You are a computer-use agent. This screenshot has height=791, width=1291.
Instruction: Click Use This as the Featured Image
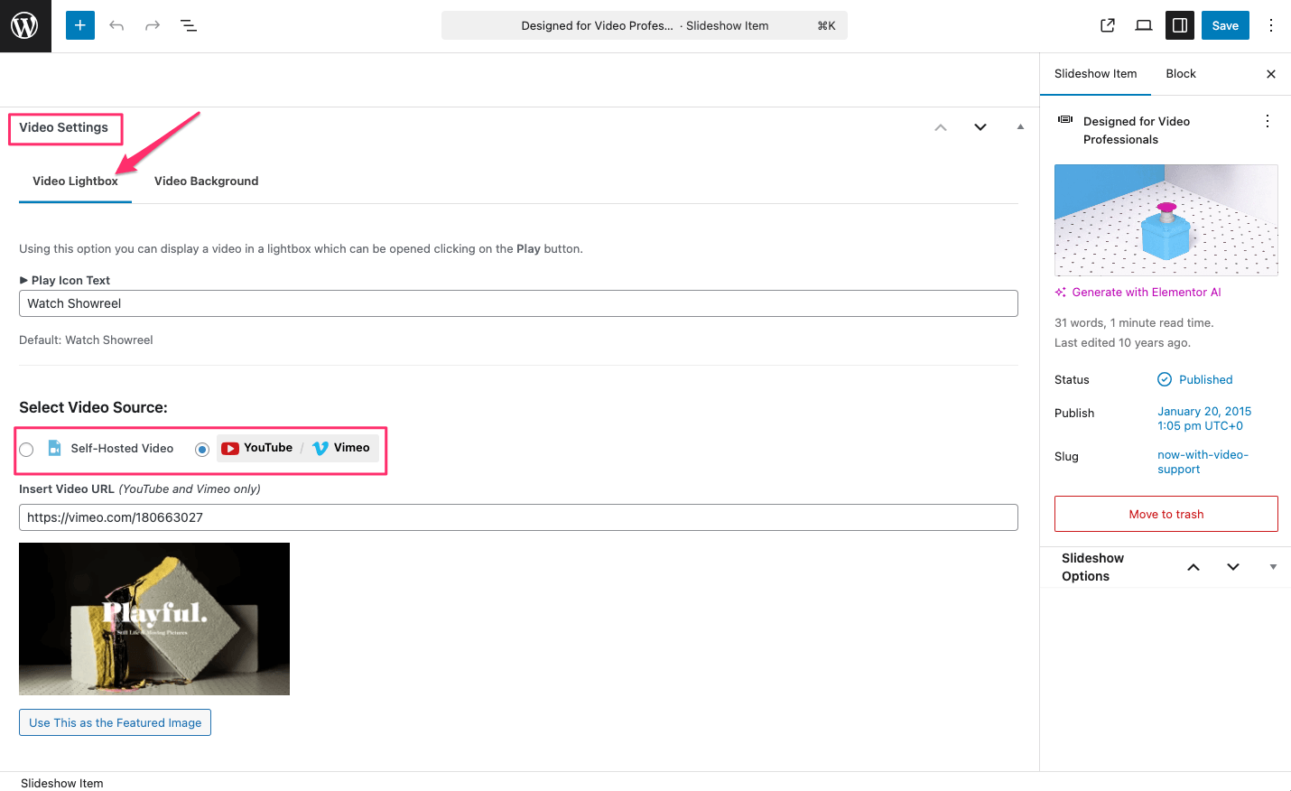click(x=115, y=722)
